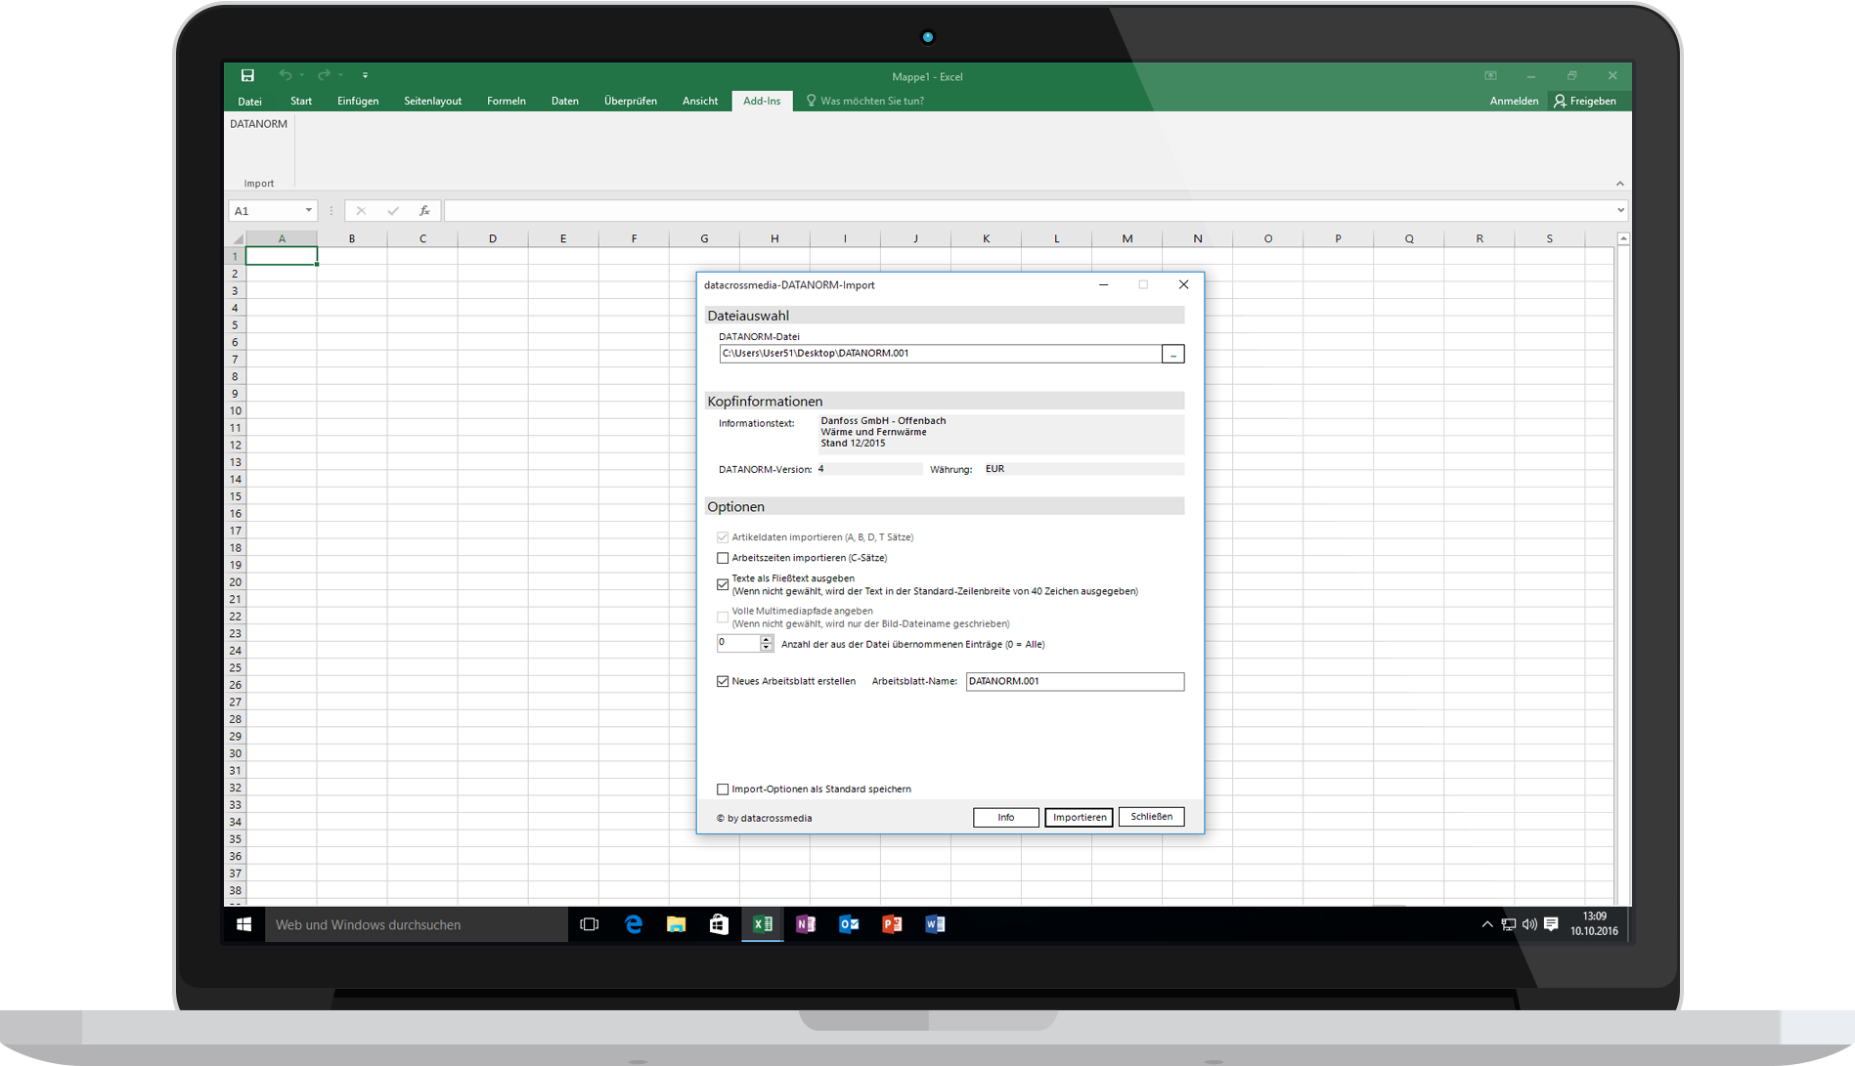Screen dimensions: 1855x1066
Task: Click the Windows Start button
Action: (x=243, y=924)
